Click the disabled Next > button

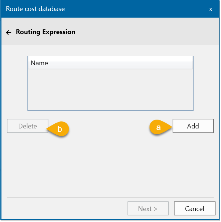tap(148, 208)
